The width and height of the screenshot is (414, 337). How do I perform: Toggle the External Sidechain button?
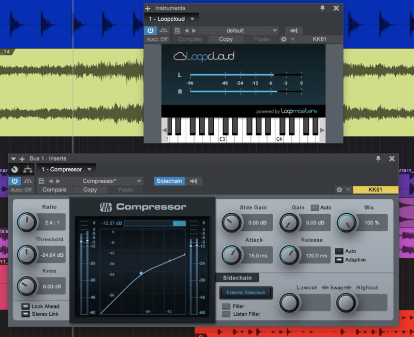tap(246, 293)
